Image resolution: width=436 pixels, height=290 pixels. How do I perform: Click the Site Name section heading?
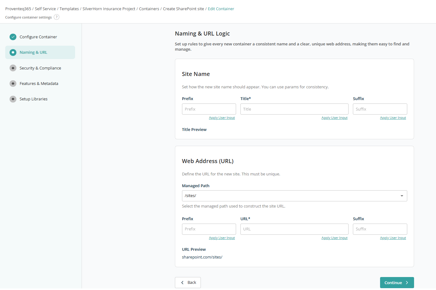click(x=196, y=74)
